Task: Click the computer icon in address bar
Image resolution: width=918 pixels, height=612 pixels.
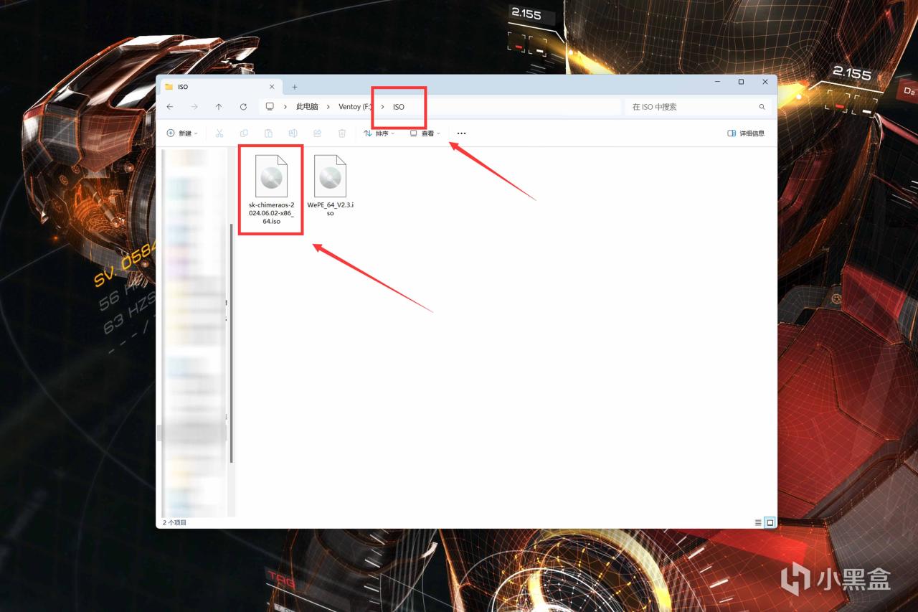Action: coord(270,107)
